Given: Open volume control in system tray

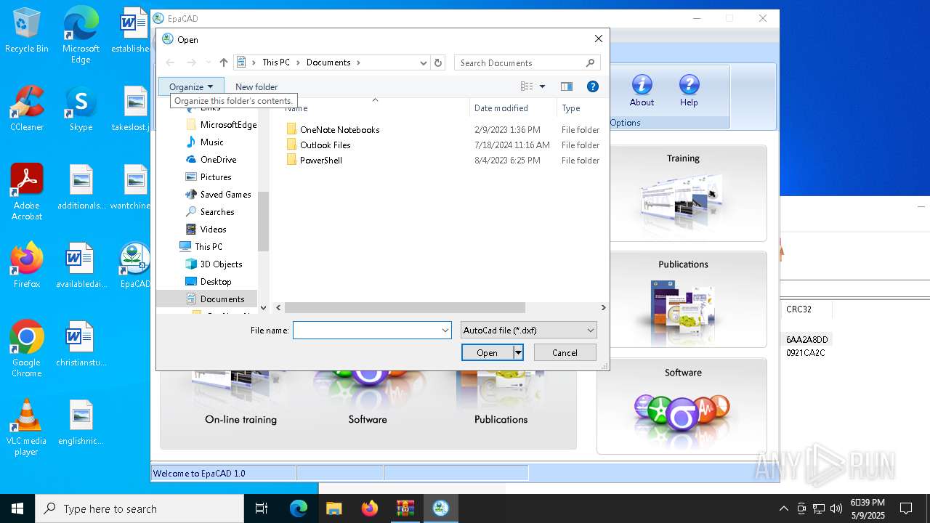Looking at the screenshot, I should point(836,508).
